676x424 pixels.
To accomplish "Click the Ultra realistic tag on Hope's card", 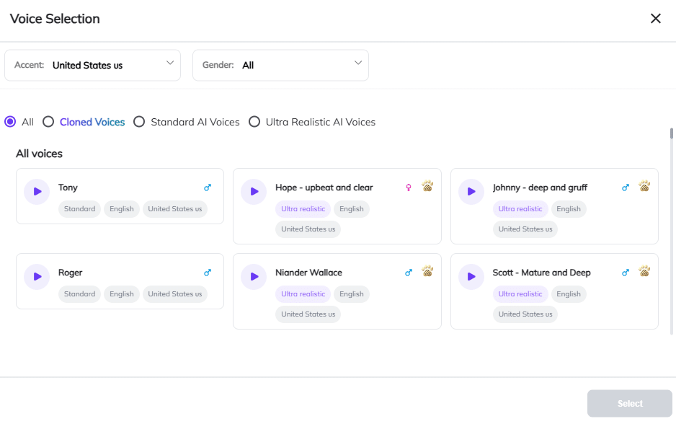I will click(303, 208).
